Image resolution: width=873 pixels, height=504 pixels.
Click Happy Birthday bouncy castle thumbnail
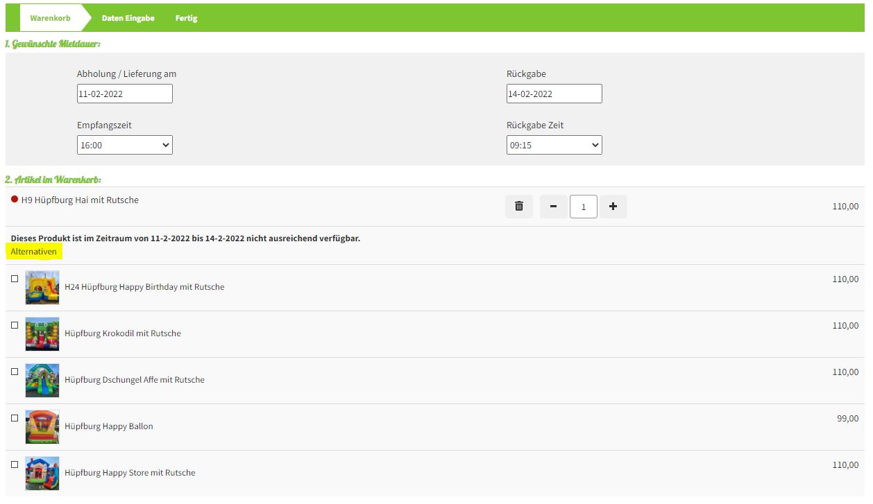pyautogui.click(x=42, y=287)
